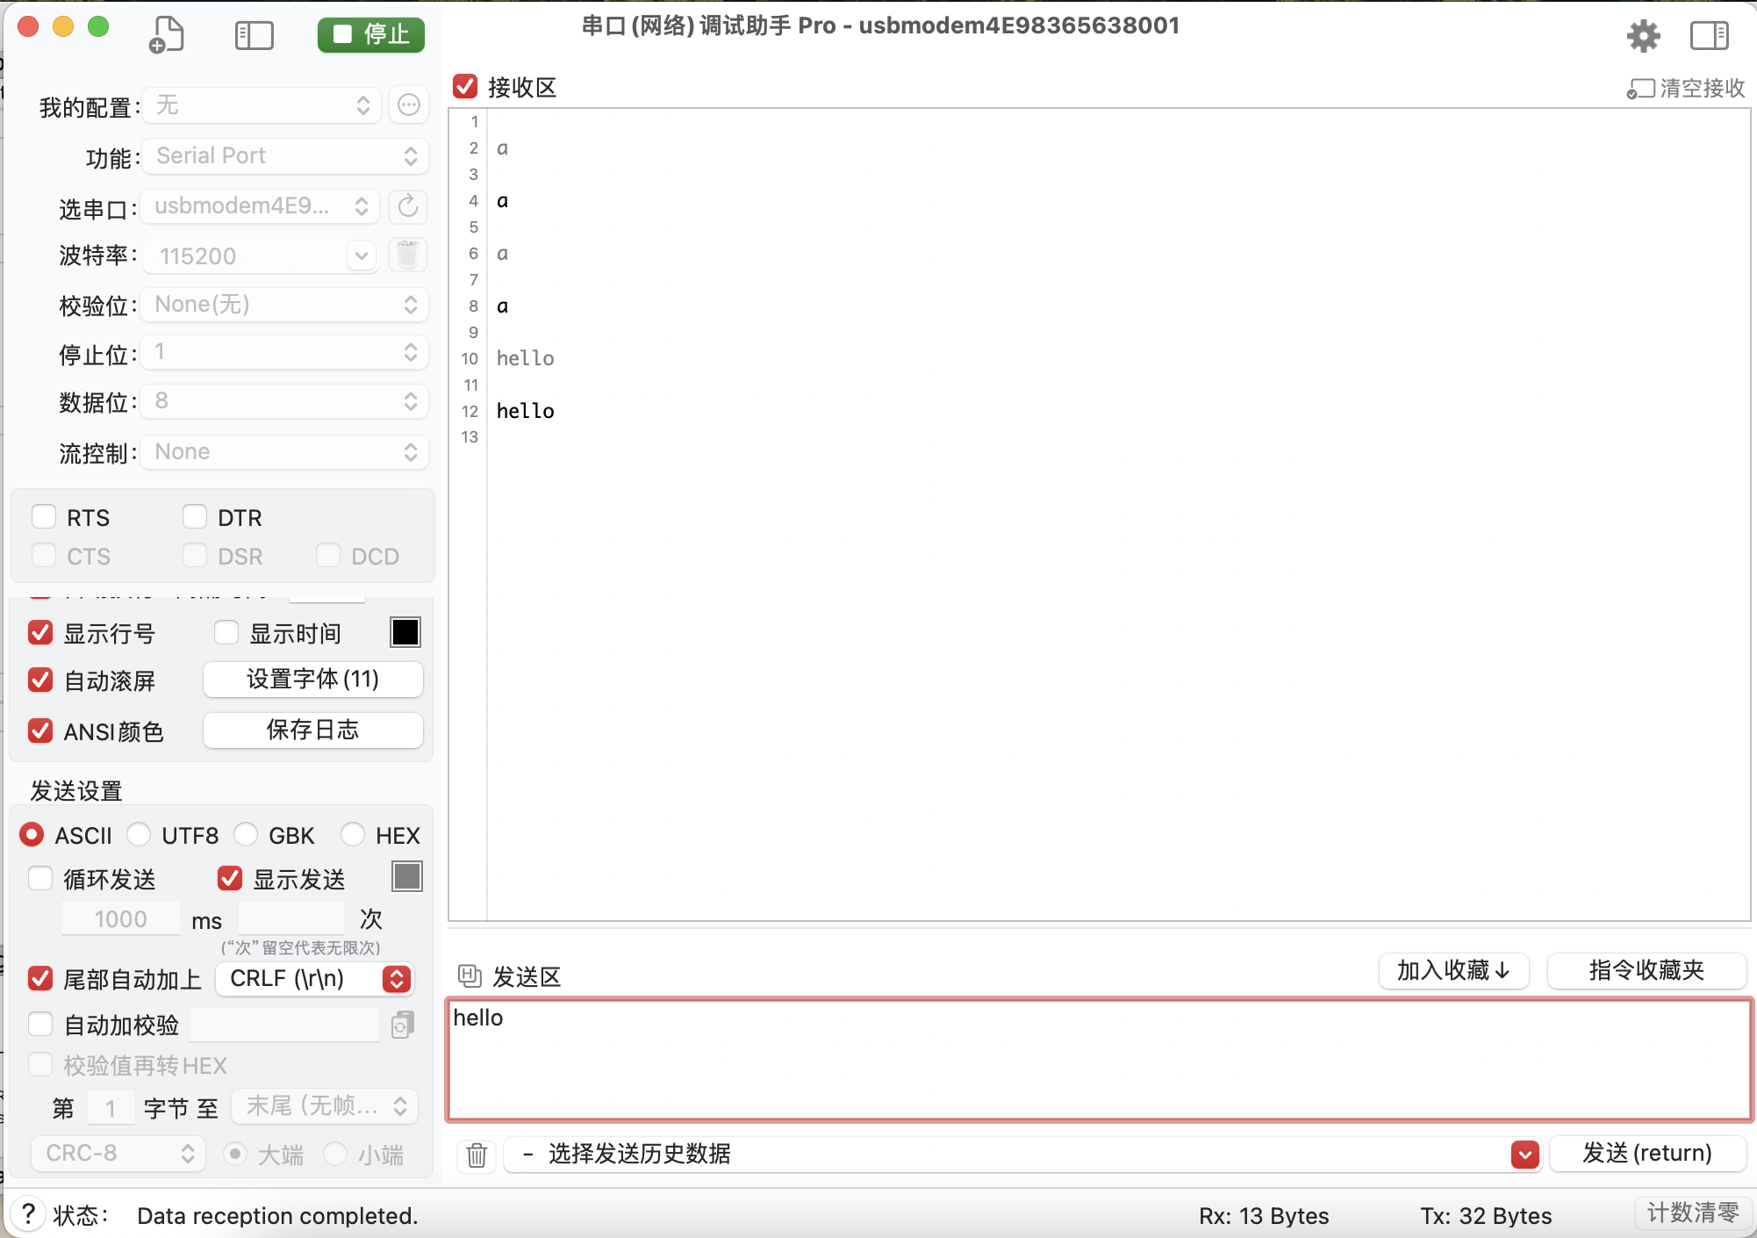Select HEX send encoding
Viewport: 1757px width, 1238px height.
click(x=353, y=834)
